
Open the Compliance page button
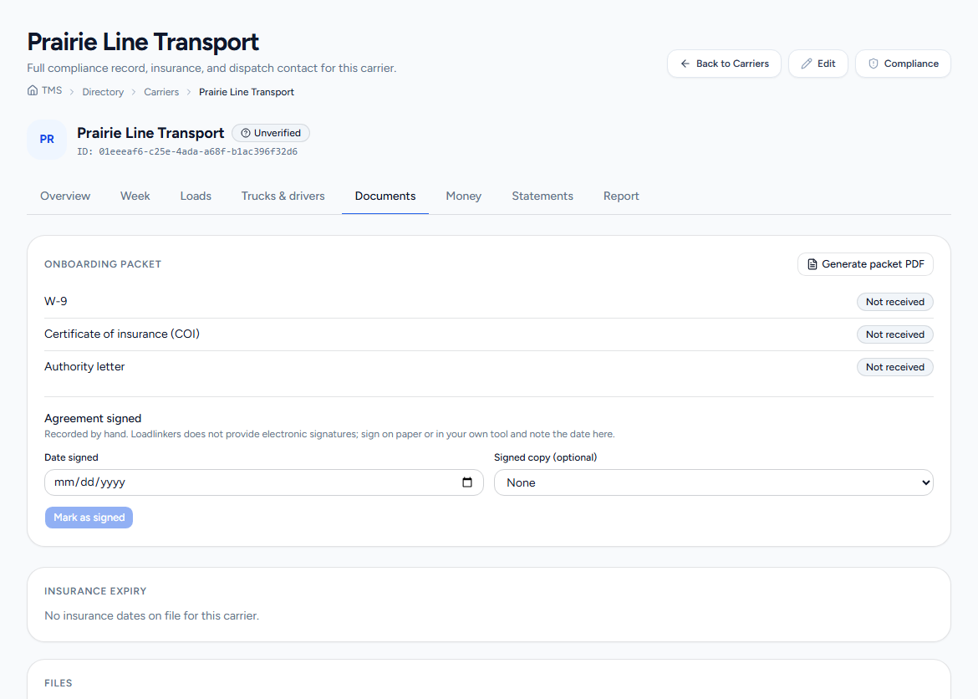[903, 64]
